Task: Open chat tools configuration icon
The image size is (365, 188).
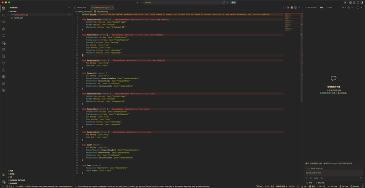Action: [322, 178]
